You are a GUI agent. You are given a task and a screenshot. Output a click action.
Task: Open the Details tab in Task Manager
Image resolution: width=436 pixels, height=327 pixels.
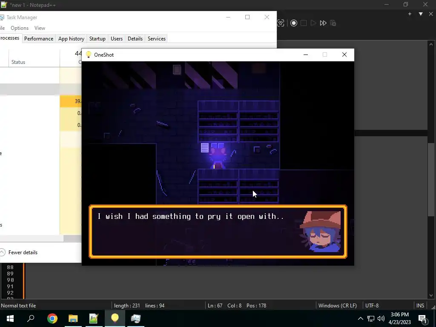135,39
